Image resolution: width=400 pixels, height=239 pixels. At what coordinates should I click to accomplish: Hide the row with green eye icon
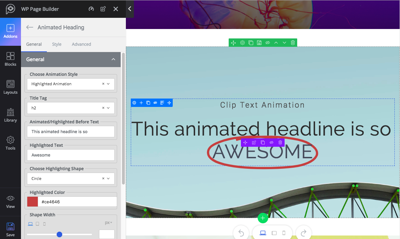point(267,42)
